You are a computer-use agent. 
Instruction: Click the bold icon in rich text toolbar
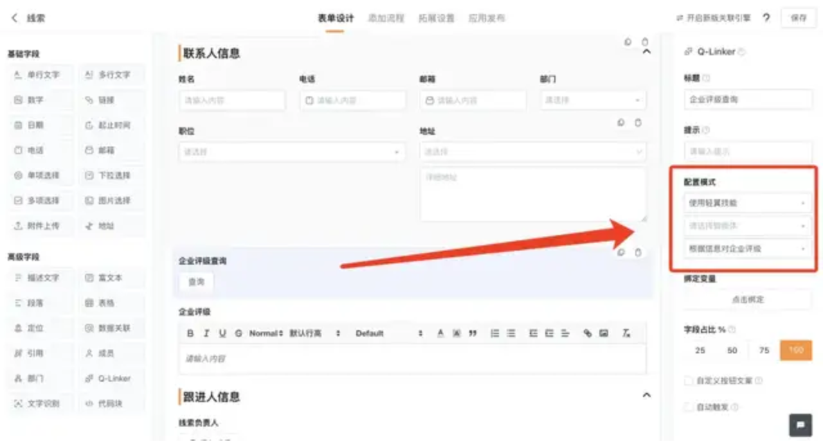coord(190,333)
